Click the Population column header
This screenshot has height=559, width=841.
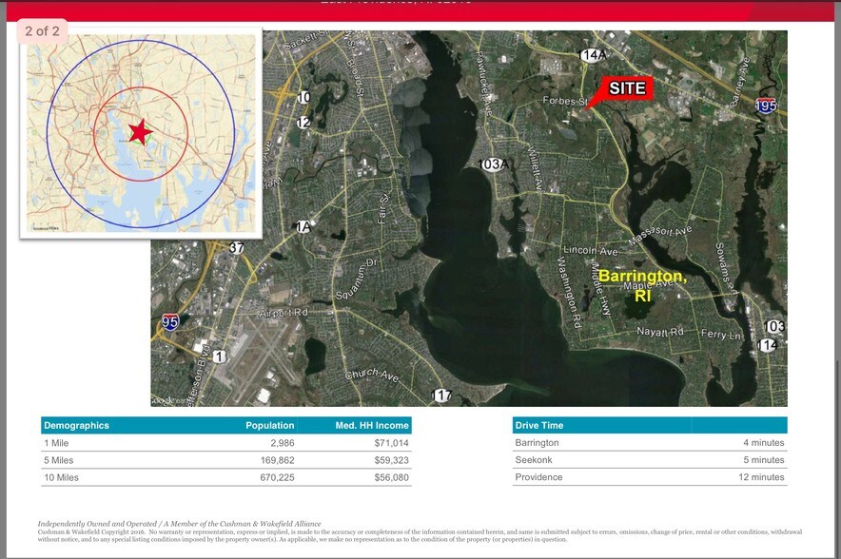[270, 426]
